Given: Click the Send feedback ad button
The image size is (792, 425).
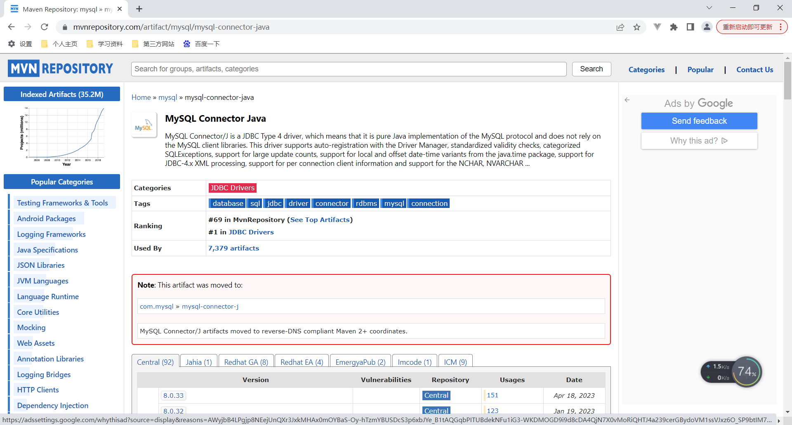Looking at the screenshot, I should click(699, 121).
